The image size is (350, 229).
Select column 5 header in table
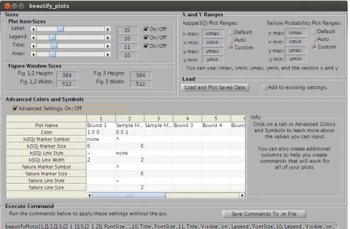click(216, 118)
